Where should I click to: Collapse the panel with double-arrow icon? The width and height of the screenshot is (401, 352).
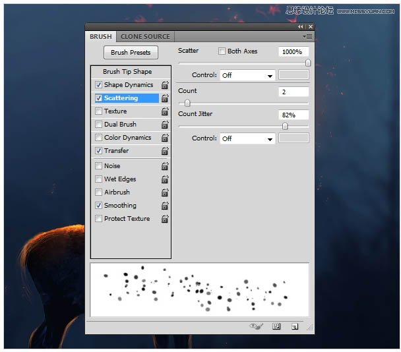click(301, 27)
